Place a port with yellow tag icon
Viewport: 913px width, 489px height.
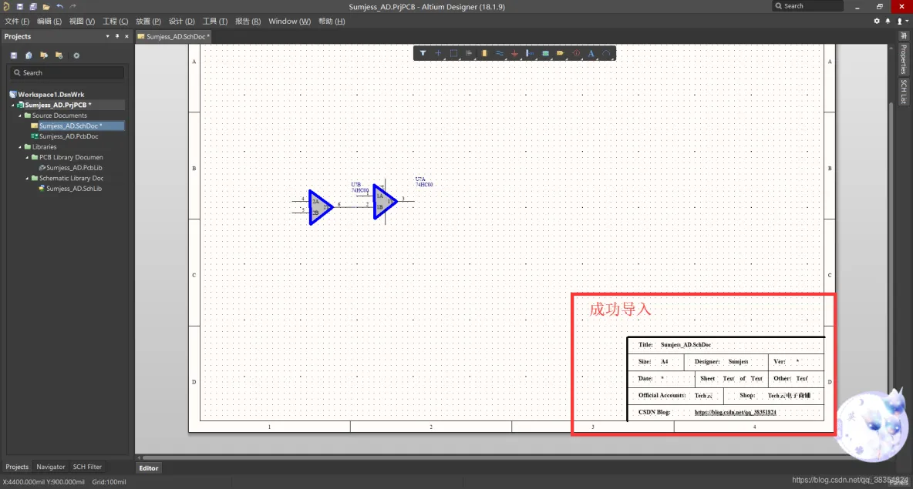click(x=560, y=53)
